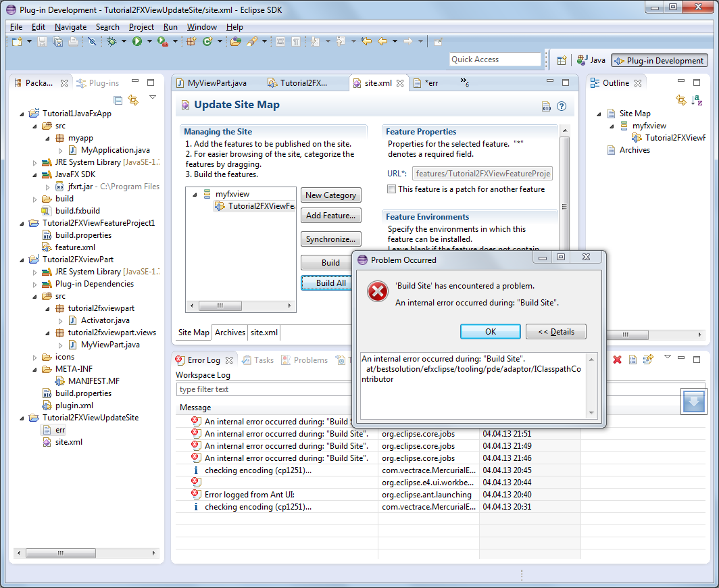Image resolution: width=719 pixels, height=588 pixels.
Task: Click the New Category button
Action: click(x=331, y=195)
